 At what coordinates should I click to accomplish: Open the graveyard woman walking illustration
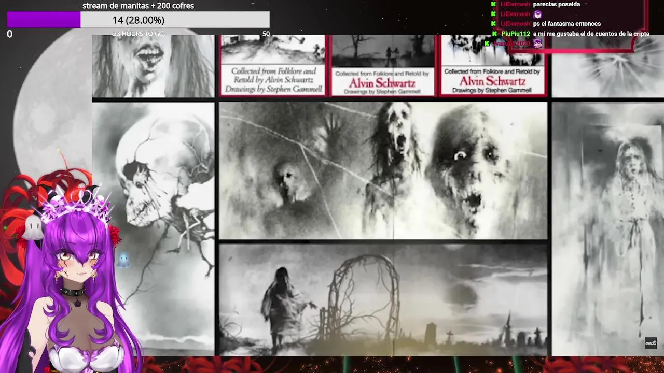point(383,299)
